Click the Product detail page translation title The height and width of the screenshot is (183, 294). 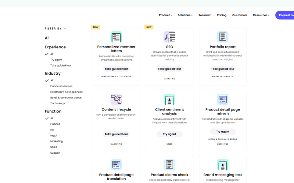pos(116,177)
